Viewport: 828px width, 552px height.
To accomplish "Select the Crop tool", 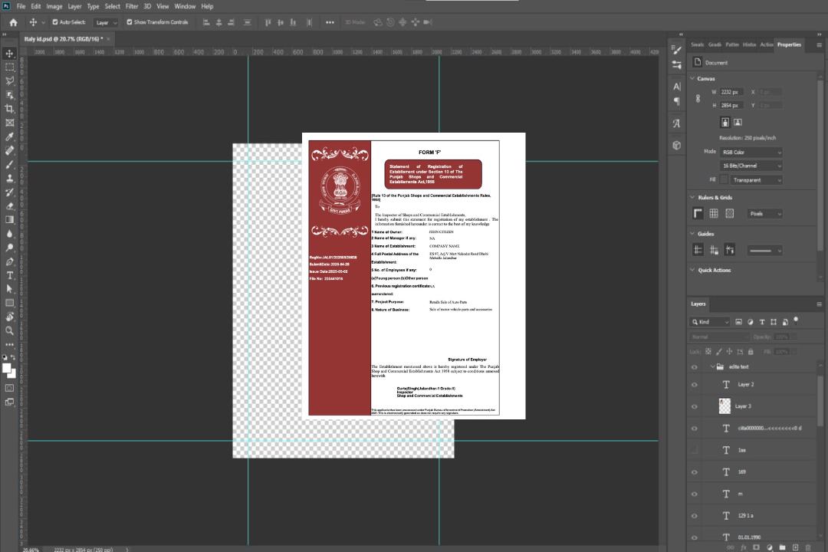I will [9, 109].
